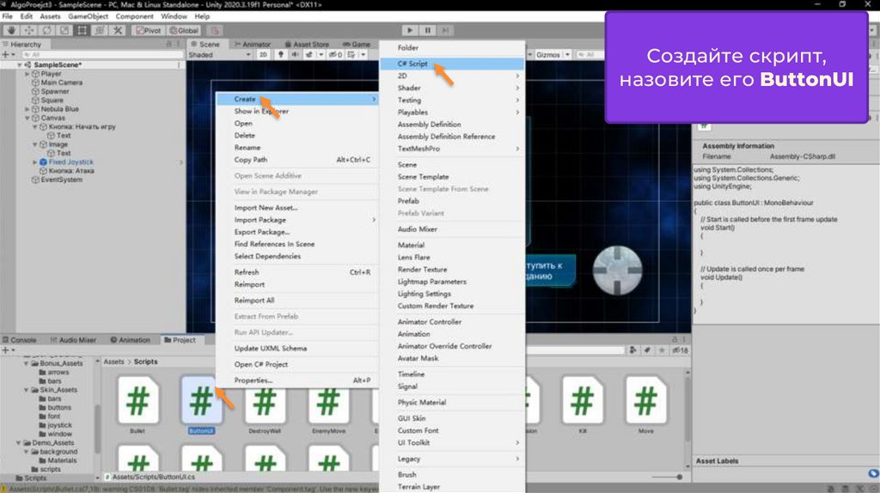Click the Hierarchy search field
Screen dimensions: 880x493
pos(103,54)
